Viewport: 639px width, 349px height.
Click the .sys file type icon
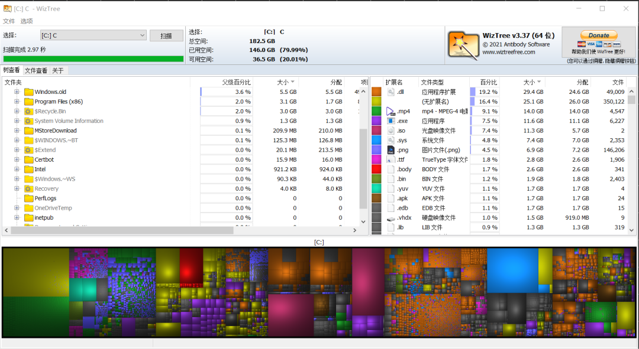(x=391, y=141)
